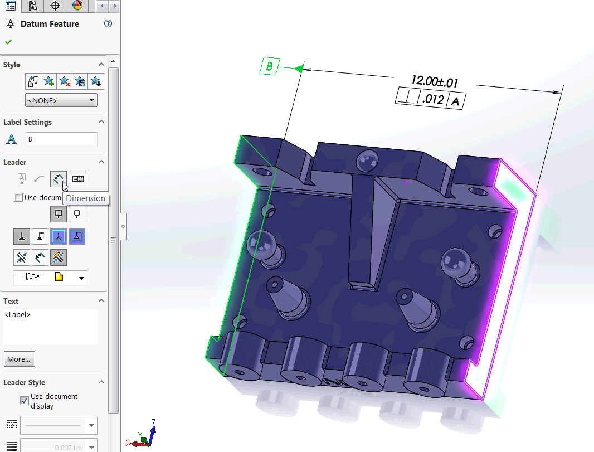Click the More... button under Text
Viewport: 594px width, 452px height.
[19, 358]
